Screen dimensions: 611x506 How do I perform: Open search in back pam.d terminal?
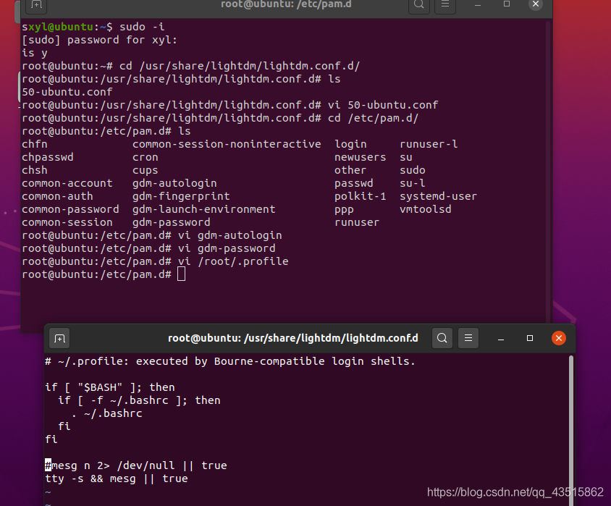click(x=419, y=4)
